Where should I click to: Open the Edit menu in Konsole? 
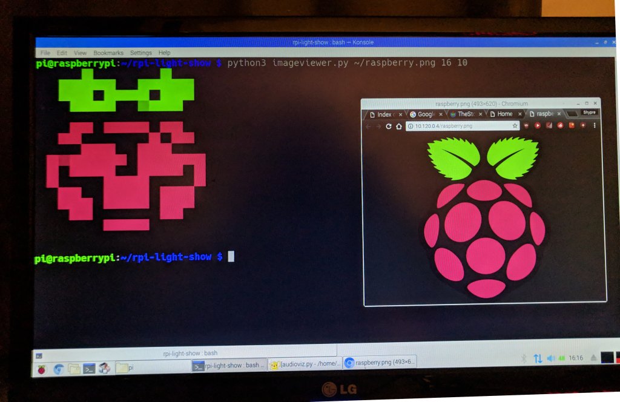click(x=62, y=53)
